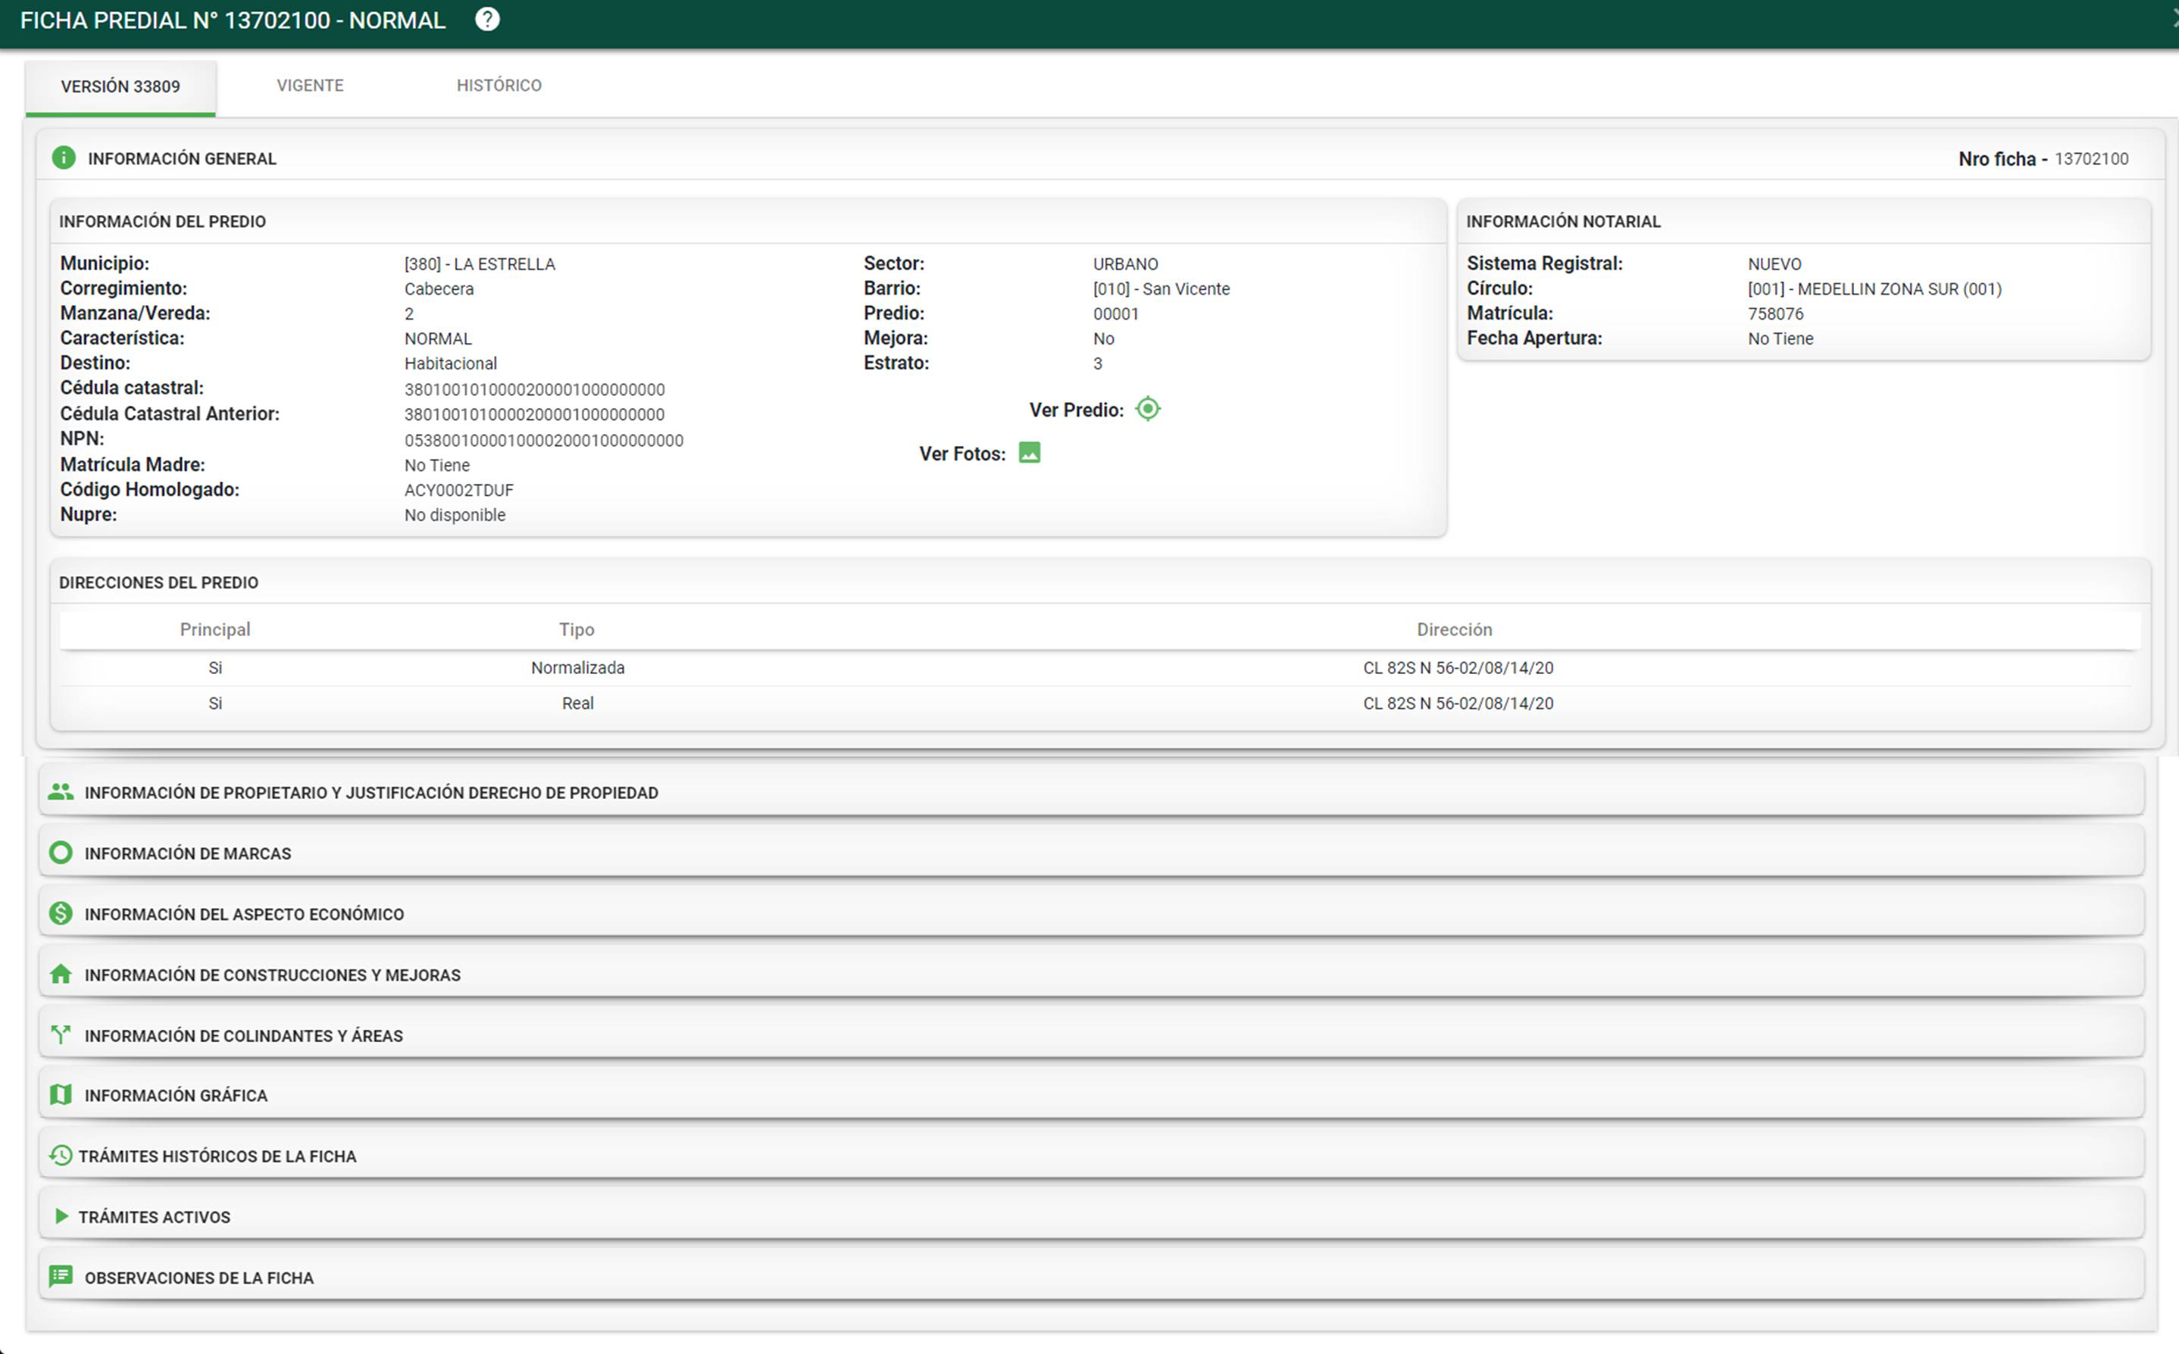
Task: Click the Ficha Predial N° 13702100 title
Action: pyautogui.click(x=233, y=20)
